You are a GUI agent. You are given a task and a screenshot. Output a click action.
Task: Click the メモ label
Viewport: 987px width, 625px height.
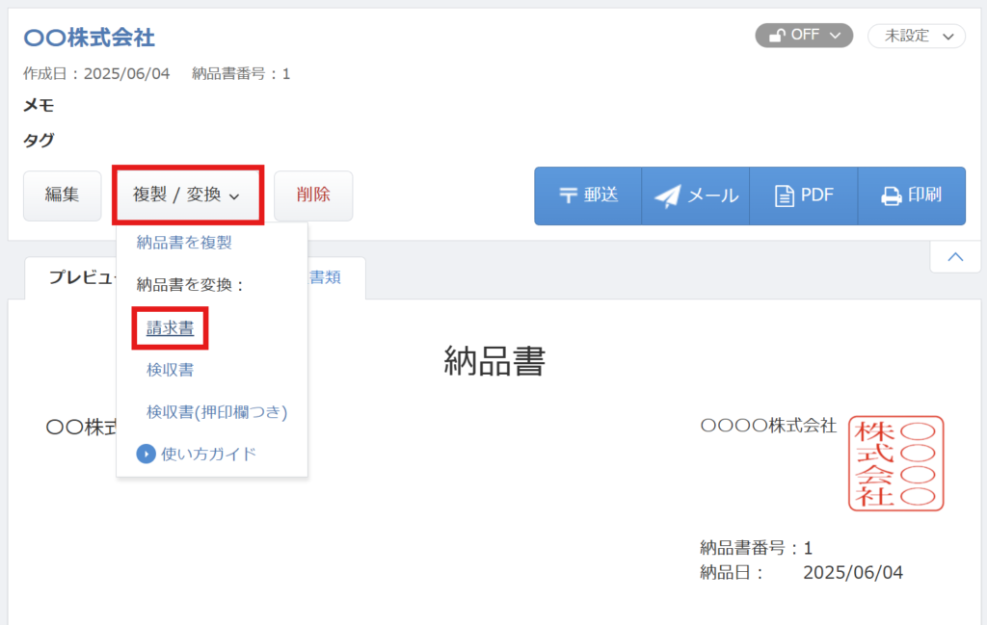tap(39, 105)
